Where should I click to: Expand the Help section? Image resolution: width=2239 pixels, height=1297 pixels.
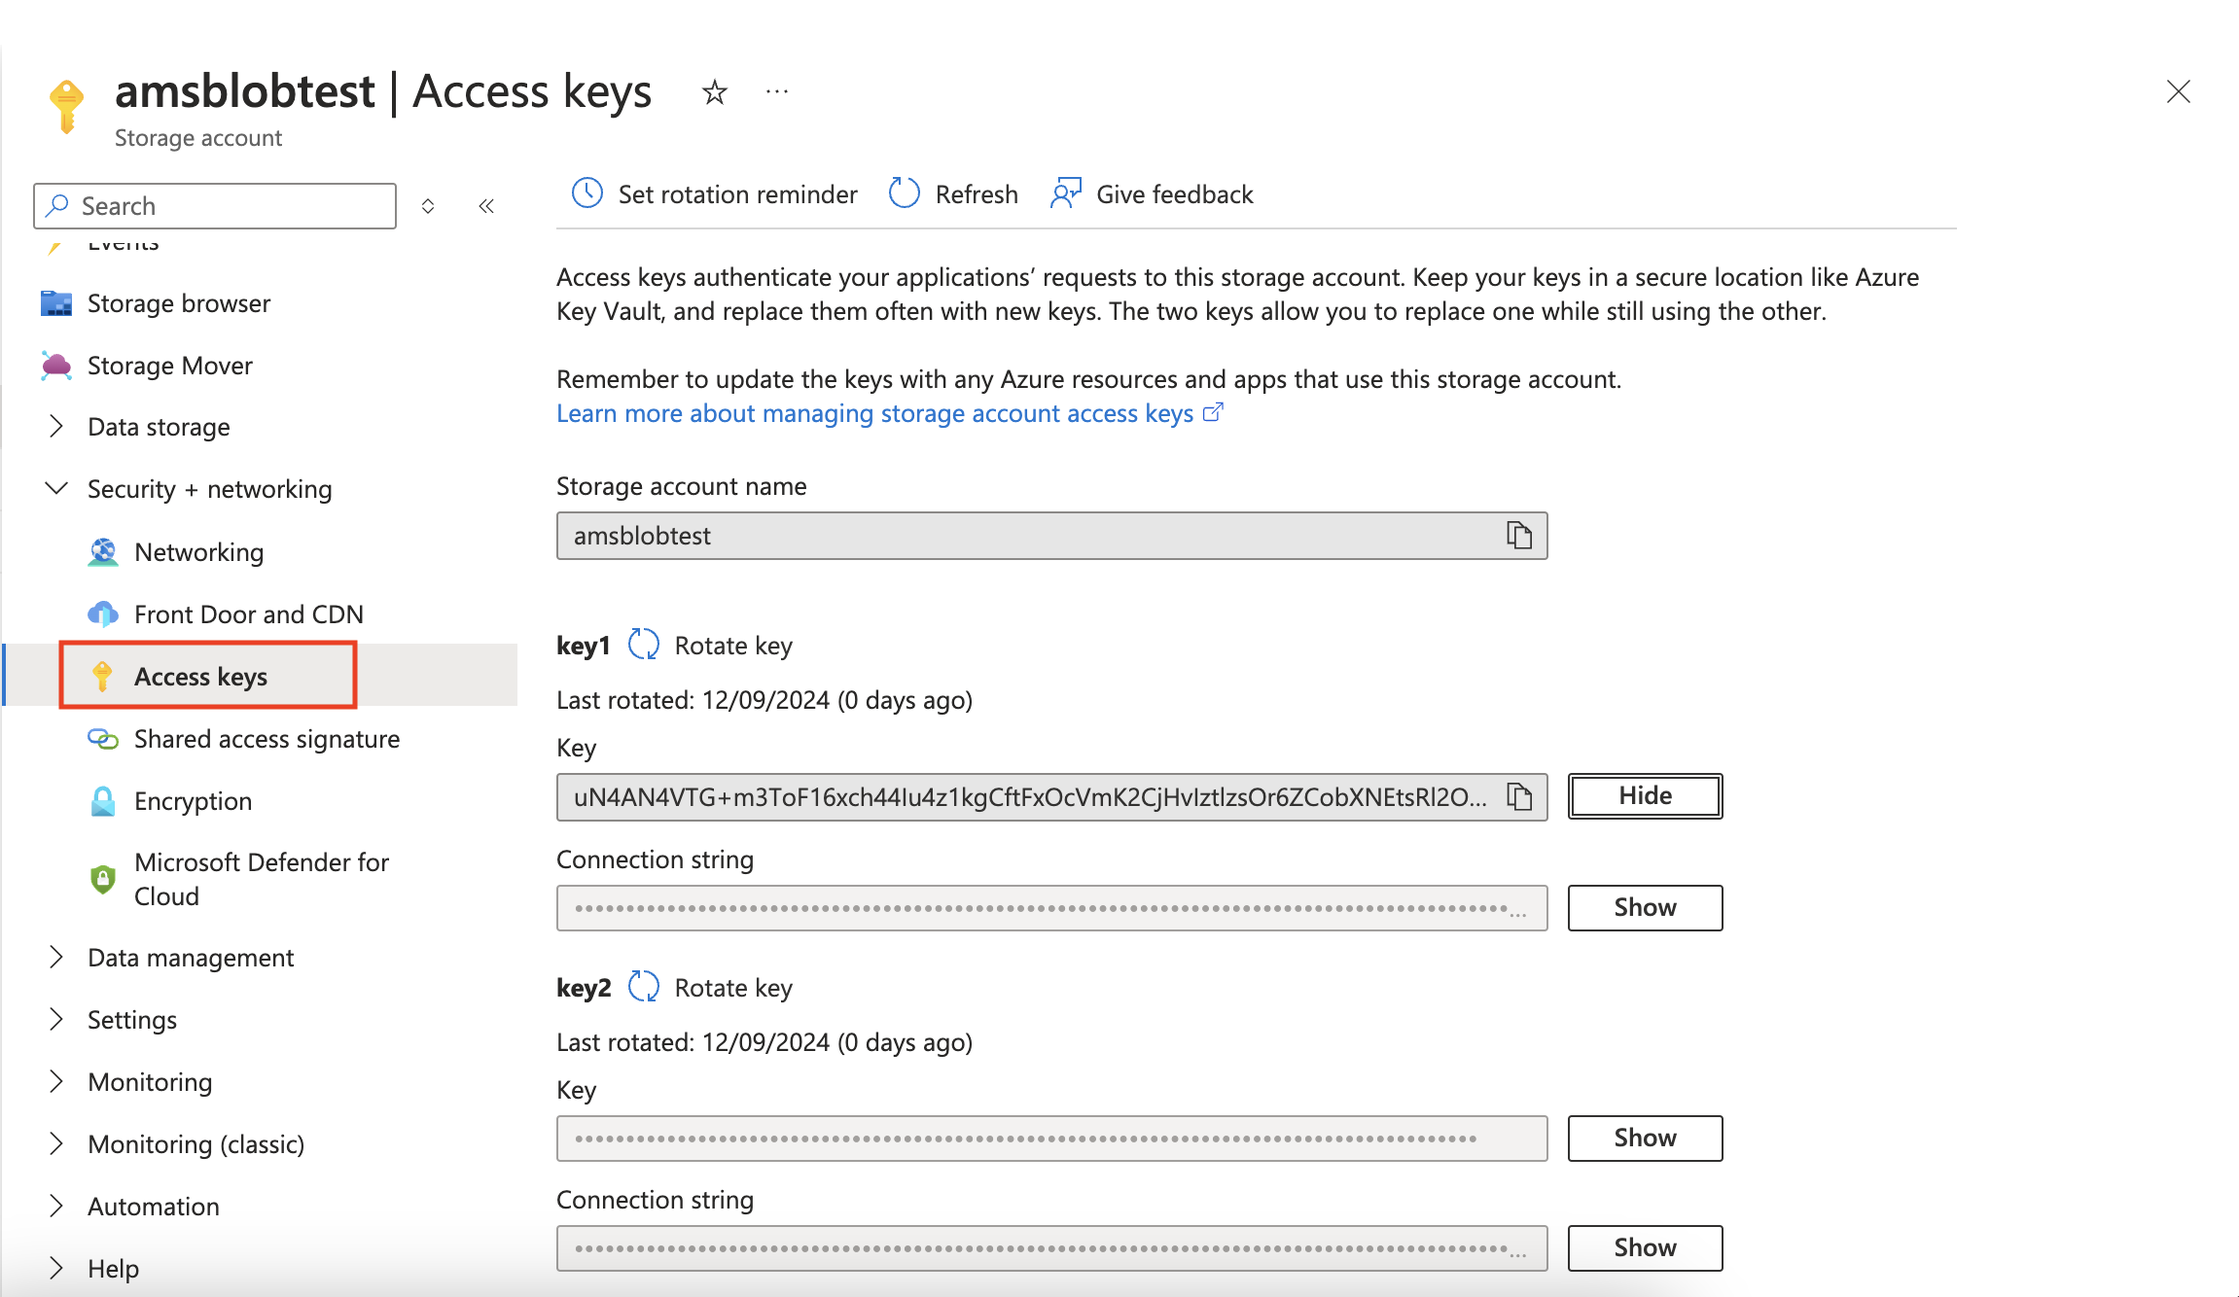click(56, 1268)
